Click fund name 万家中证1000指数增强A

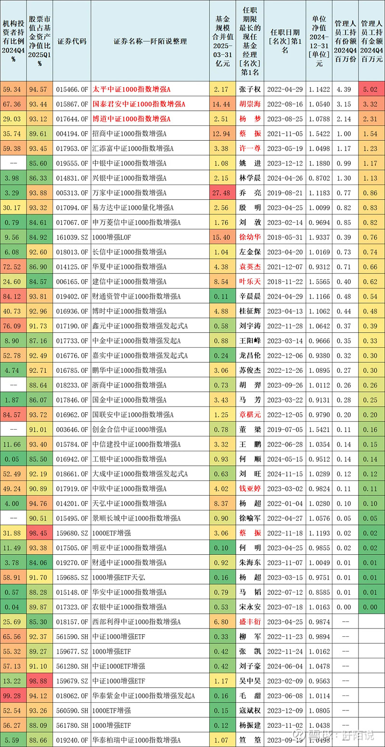coord(130,193)
